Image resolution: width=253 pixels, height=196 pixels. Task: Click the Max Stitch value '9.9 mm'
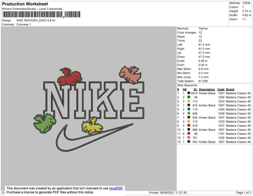[x=204, y=69]
